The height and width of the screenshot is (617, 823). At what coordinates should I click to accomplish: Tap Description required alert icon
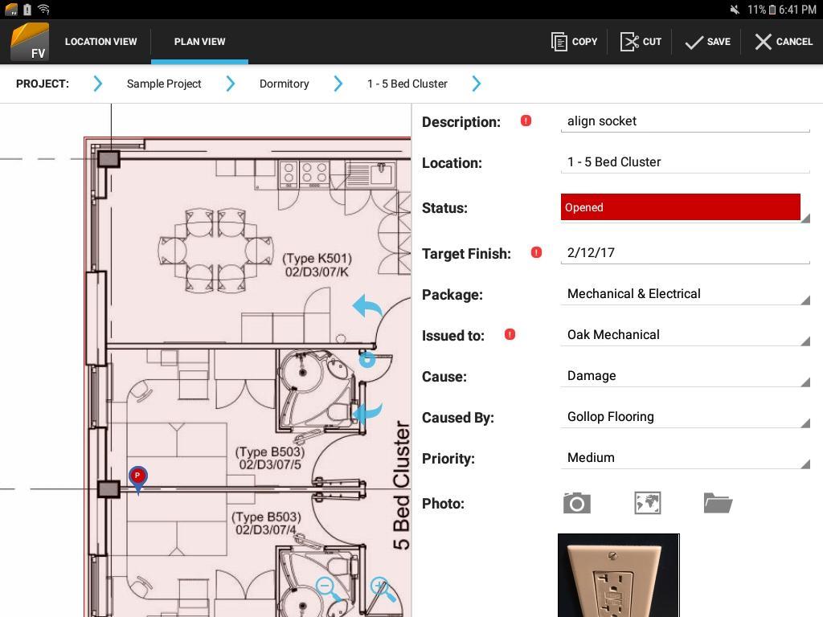[x=526, y=121]
